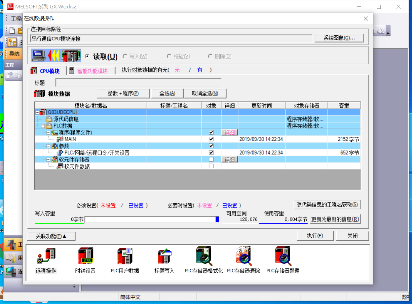Open Title Write (标题写入) icon
The image size is (412, 304).
click(164, 257)
